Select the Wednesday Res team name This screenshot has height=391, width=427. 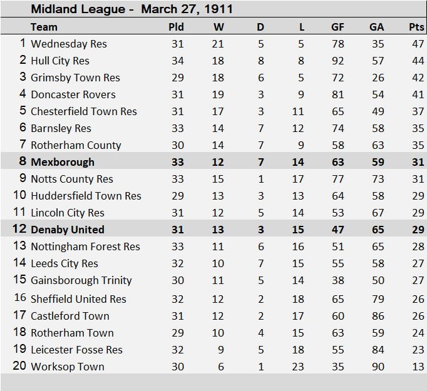tap(68, 44)
